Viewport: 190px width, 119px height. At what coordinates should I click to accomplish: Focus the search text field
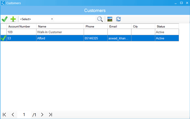tap(74, 19)
